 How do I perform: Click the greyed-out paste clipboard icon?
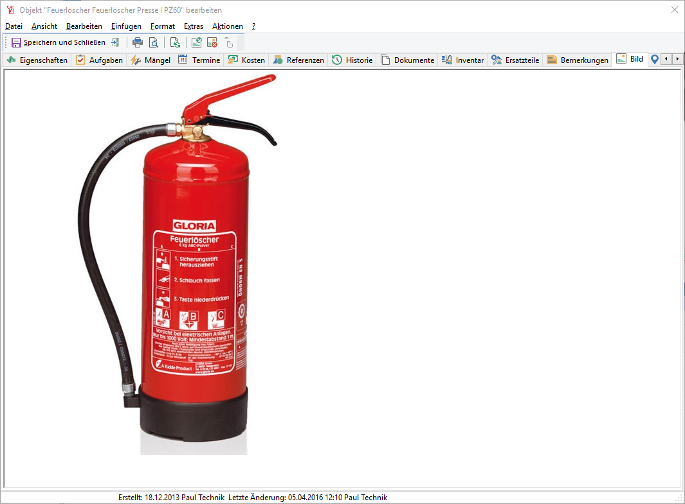228,42
